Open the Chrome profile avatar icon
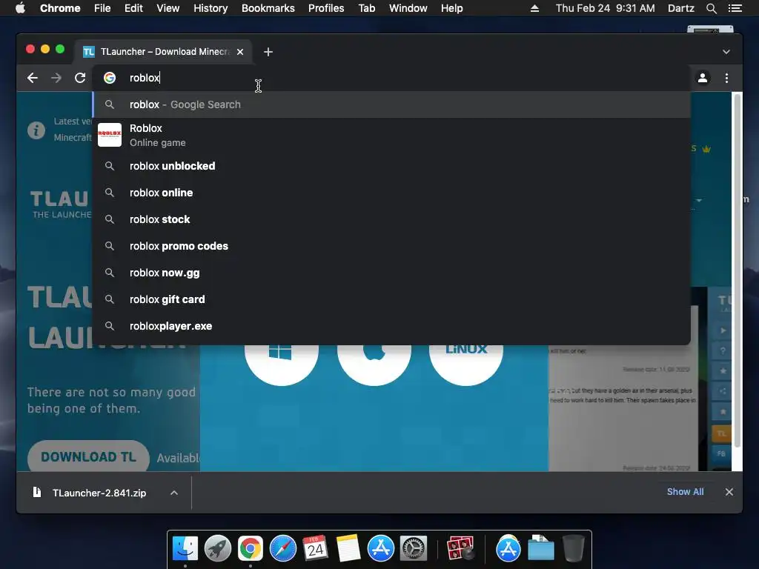This screenshot has height=569, width=759. pos(703,78)
